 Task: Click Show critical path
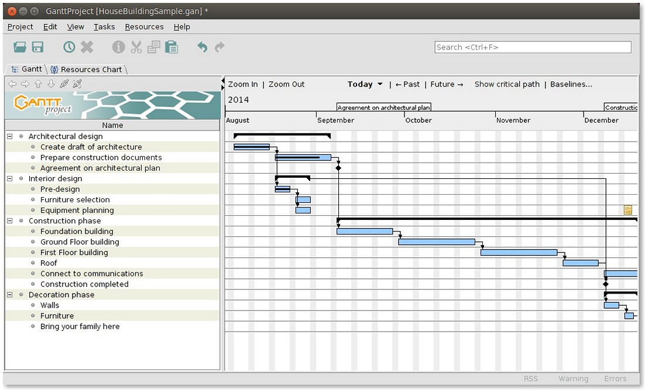(x=507, y=84)
